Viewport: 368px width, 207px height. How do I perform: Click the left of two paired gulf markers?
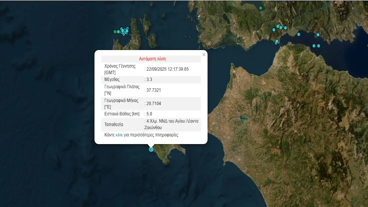pos(314,46)
